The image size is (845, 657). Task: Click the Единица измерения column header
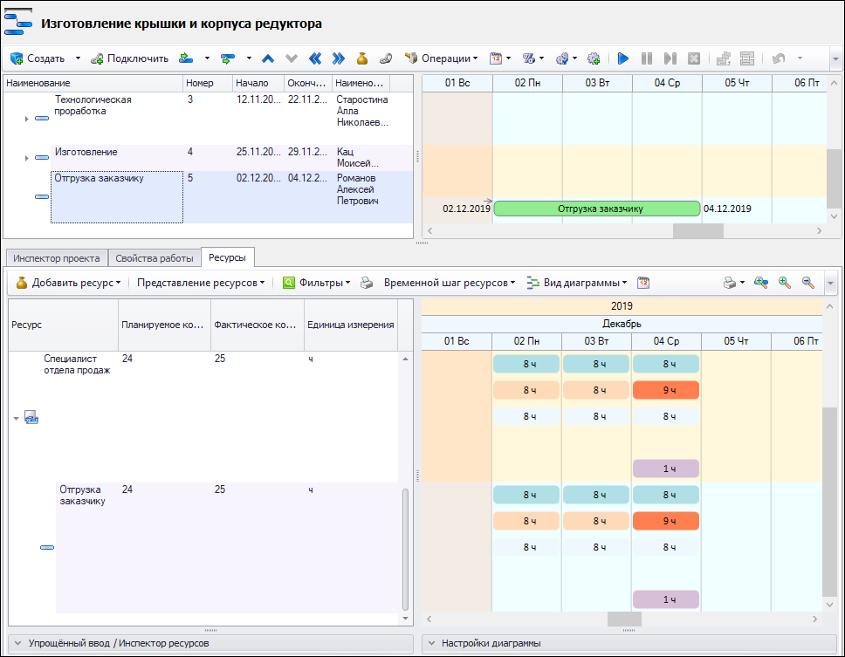point(351,325)
